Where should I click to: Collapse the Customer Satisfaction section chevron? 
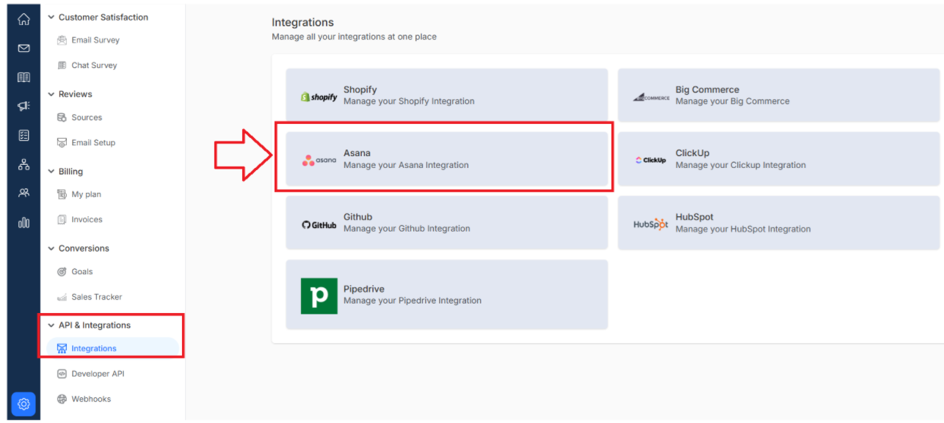[51, 17]
